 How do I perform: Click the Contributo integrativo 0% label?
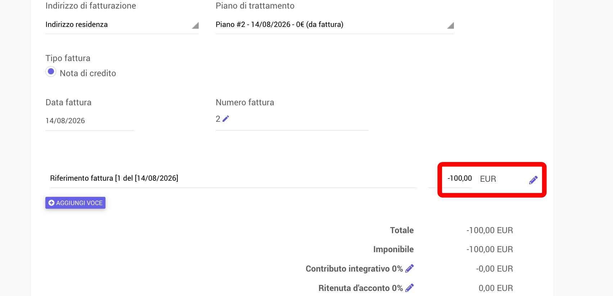pos(354,269)
